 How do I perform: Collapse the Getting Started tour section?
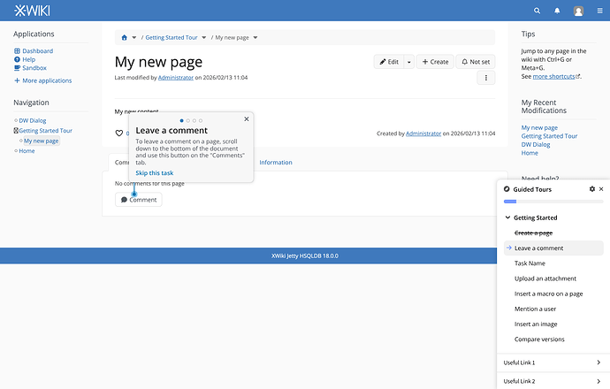507,217
